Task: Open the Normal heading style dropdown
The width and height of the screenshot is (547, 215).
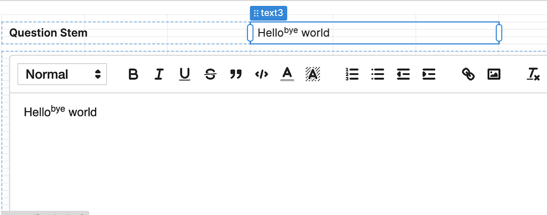Action: (62, 74)
